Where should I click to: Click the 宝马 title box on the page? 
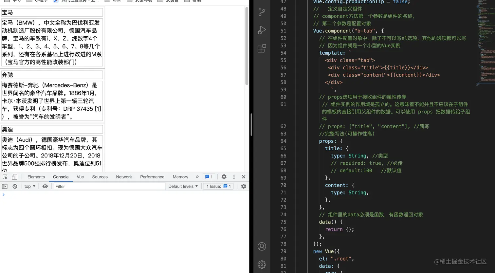pyautogui.click(x=52, y=12)
